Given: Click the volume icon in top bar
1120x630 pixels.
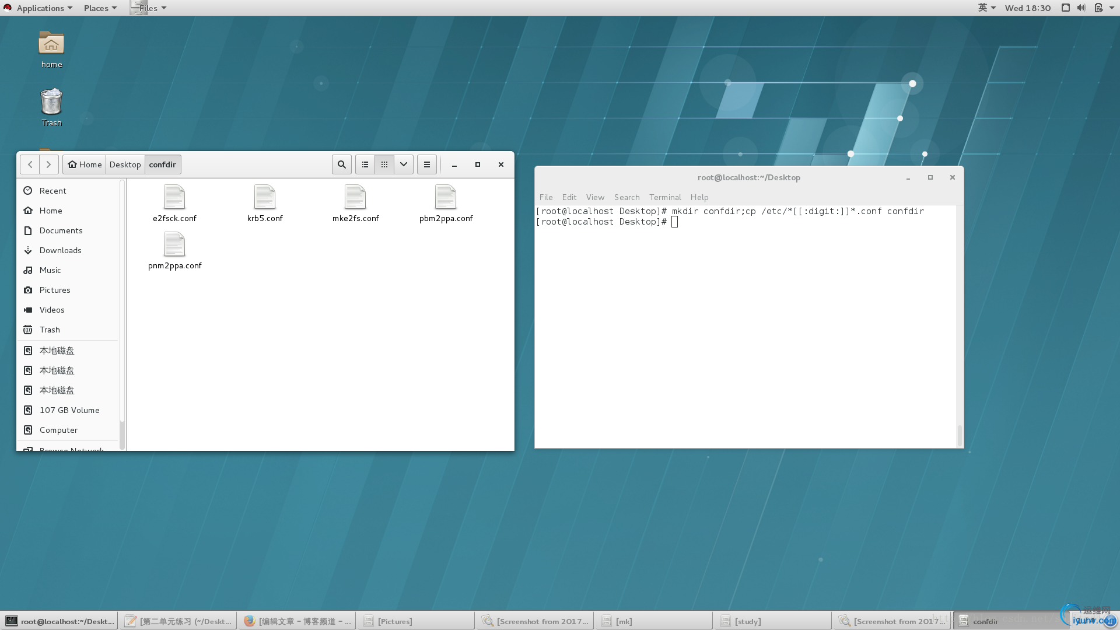Looking at the screenshot, I should pyautogui.click(x=1081, y=8).
